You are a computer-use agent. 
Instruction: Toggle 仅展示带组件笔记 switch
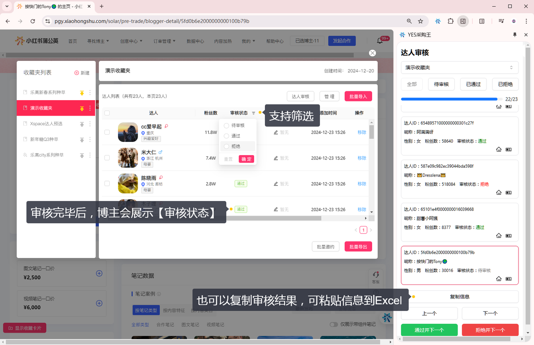click(334, 325)
